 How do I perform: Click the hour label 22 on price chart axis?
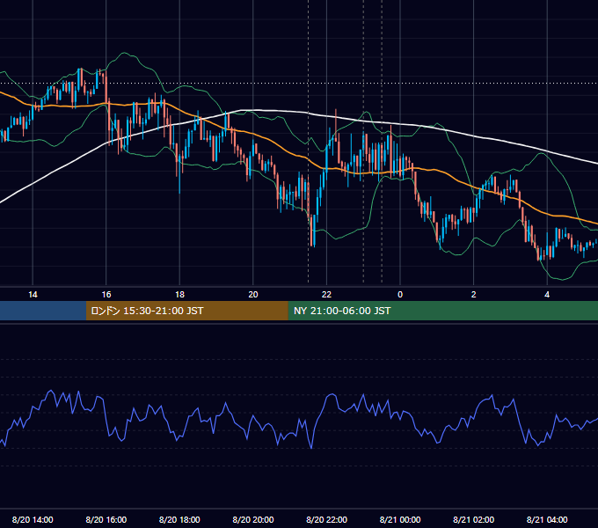326,295
